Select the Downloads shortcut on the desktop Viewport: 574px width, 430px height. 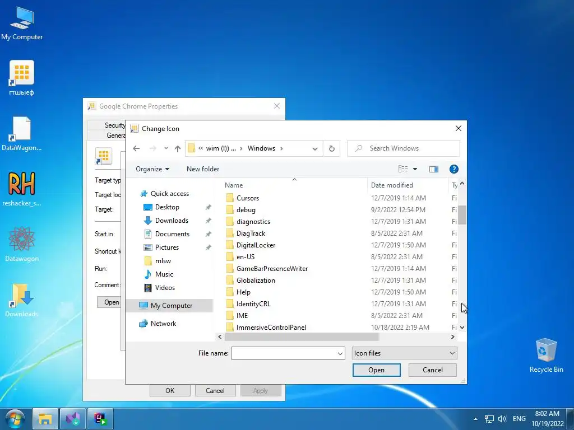22,300
